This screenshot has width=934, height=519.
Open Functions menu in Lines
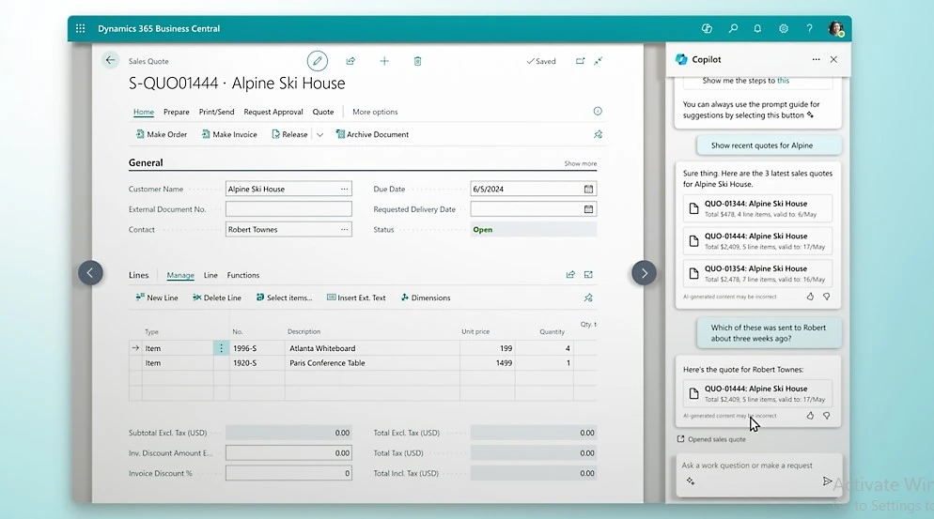[x=243, y=275]
